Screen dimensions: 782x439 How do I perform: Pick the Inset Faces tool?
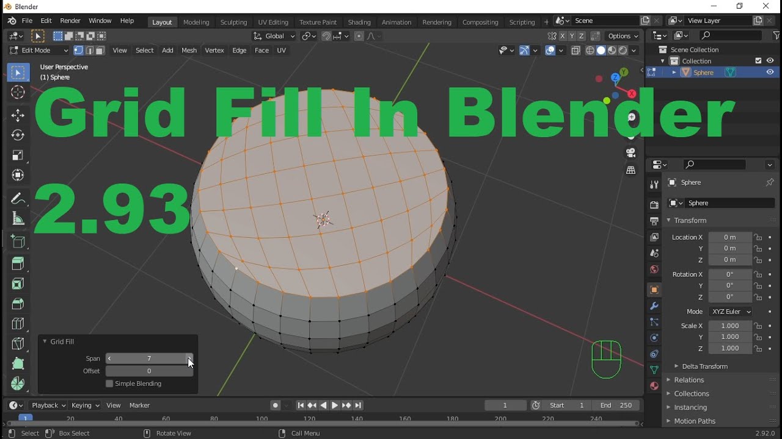coord(18,284)
